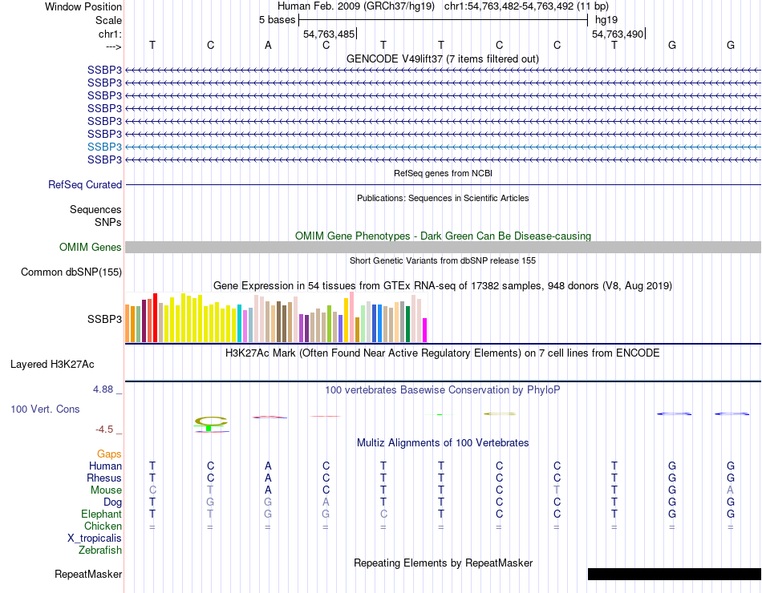The image size is (762, 593).
Task: Select the gray OMIM Genes item bar
Action: pyautogui.click(x=444, y=247)
